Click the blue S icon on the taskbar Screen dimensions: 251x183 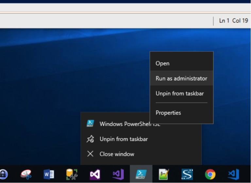[187, 175]
